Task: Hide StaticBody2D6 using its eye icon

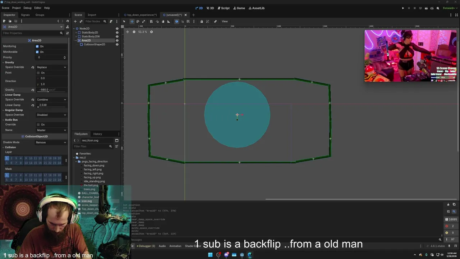Action: pos(117,36)
